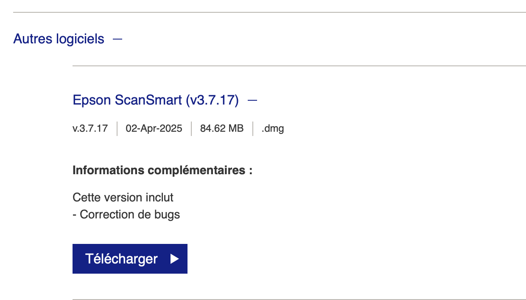The image size is (526, 300).
Task: Click the separator between file size and .dmg
Action: pos(253,128)
